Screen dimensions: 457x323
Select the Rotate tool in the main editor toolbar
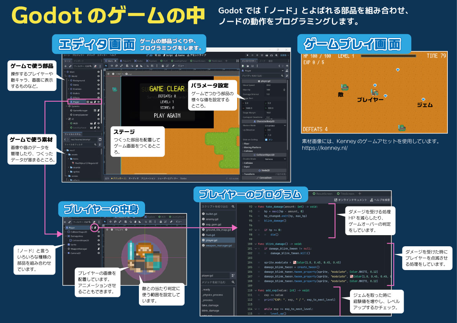[x=117, y=66]
